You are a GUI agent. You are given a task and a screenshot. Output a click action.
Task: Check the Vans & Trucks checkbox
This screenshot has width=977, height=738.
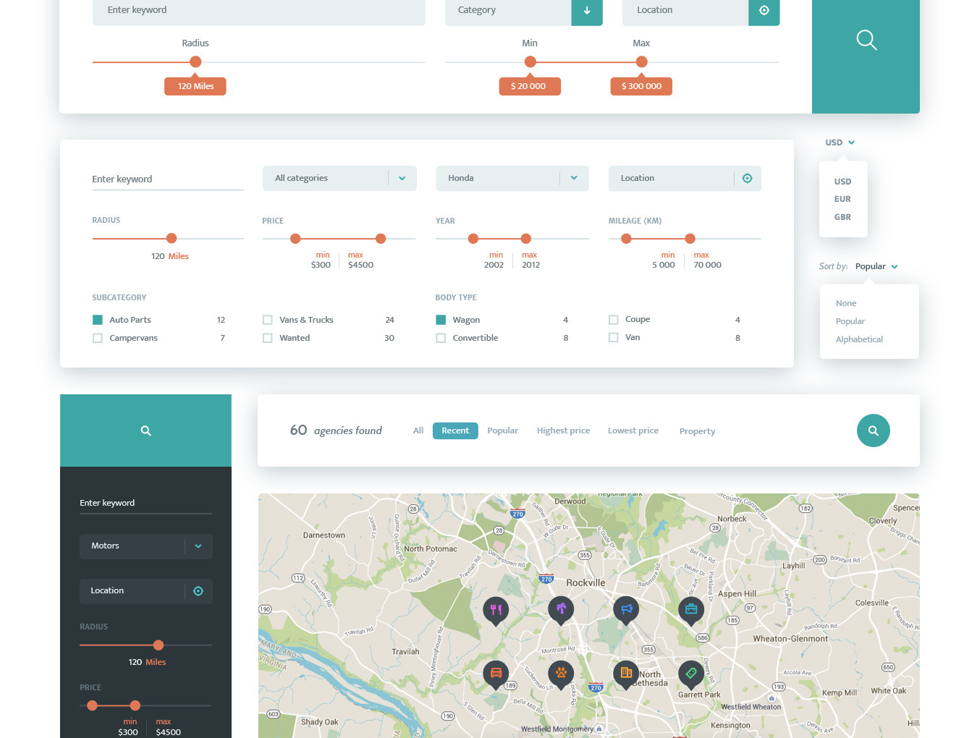[268, 320]
